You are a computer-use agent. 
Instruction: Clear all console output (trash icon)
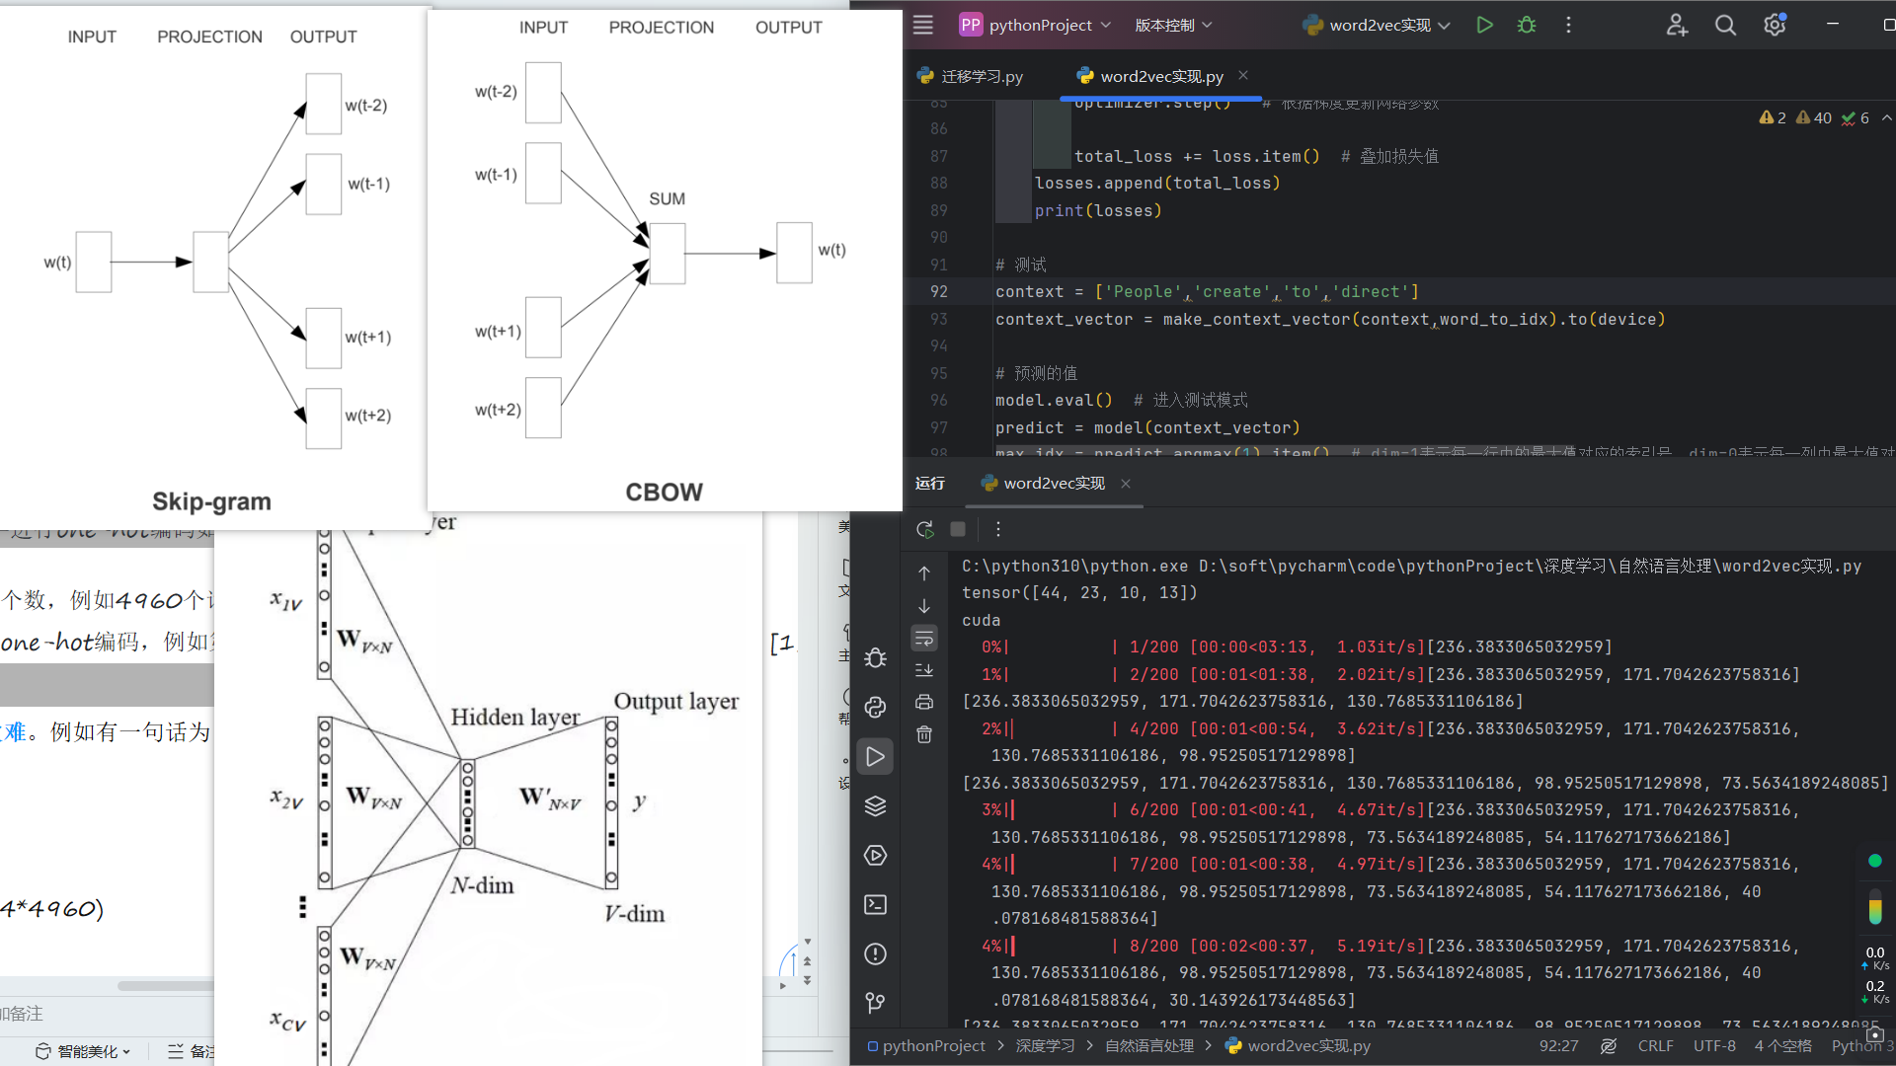point(924,734)
